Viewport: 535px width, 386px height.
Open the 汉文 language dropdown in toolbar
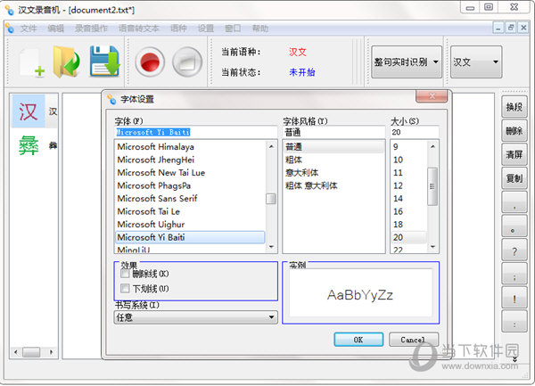474,62
